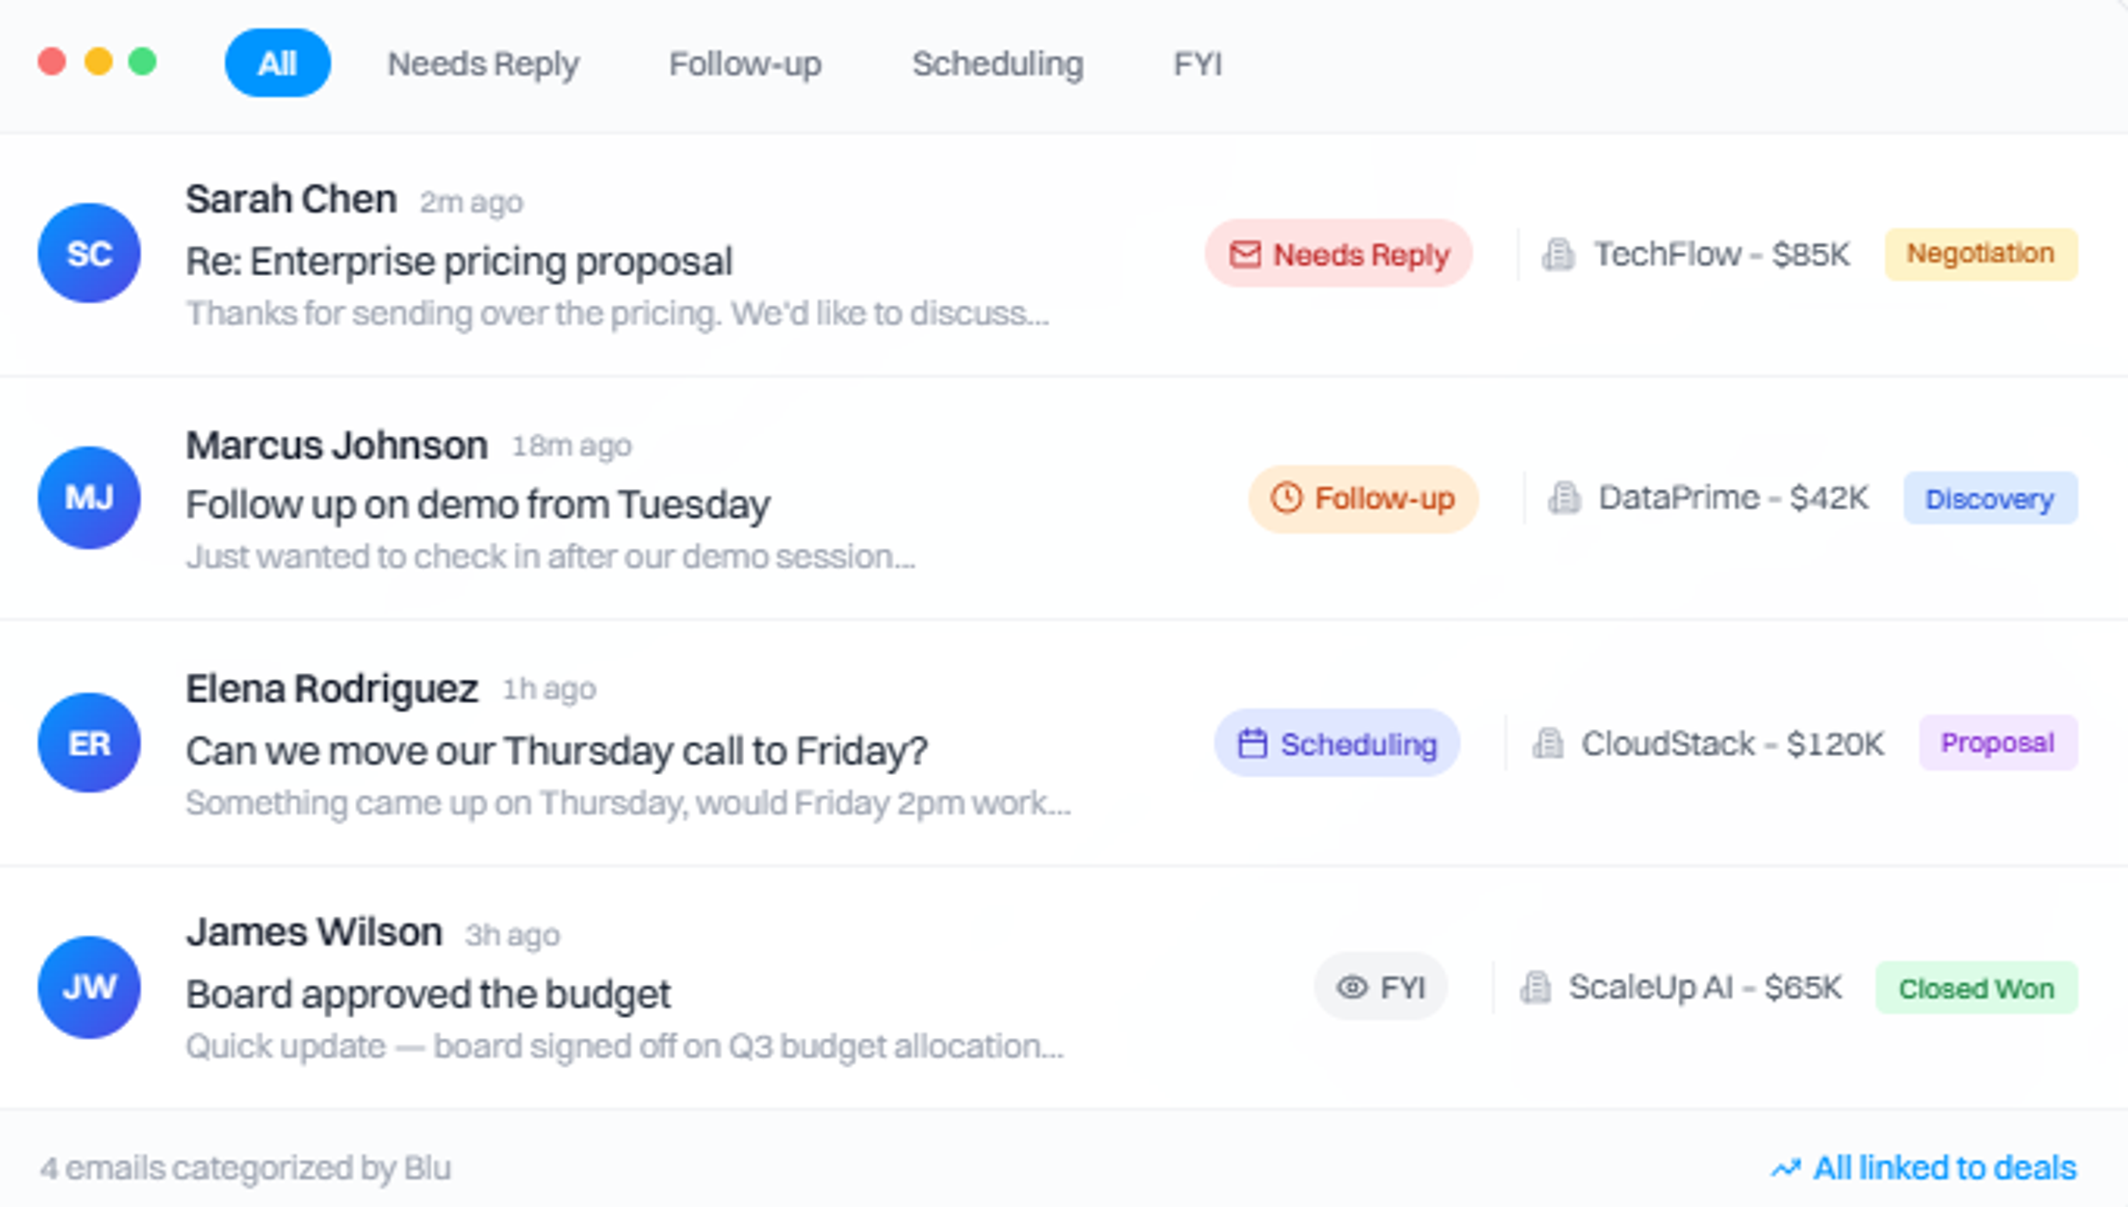Select the All filter button
Viewport: 2128px width, 1207px height.
point(277,62)
